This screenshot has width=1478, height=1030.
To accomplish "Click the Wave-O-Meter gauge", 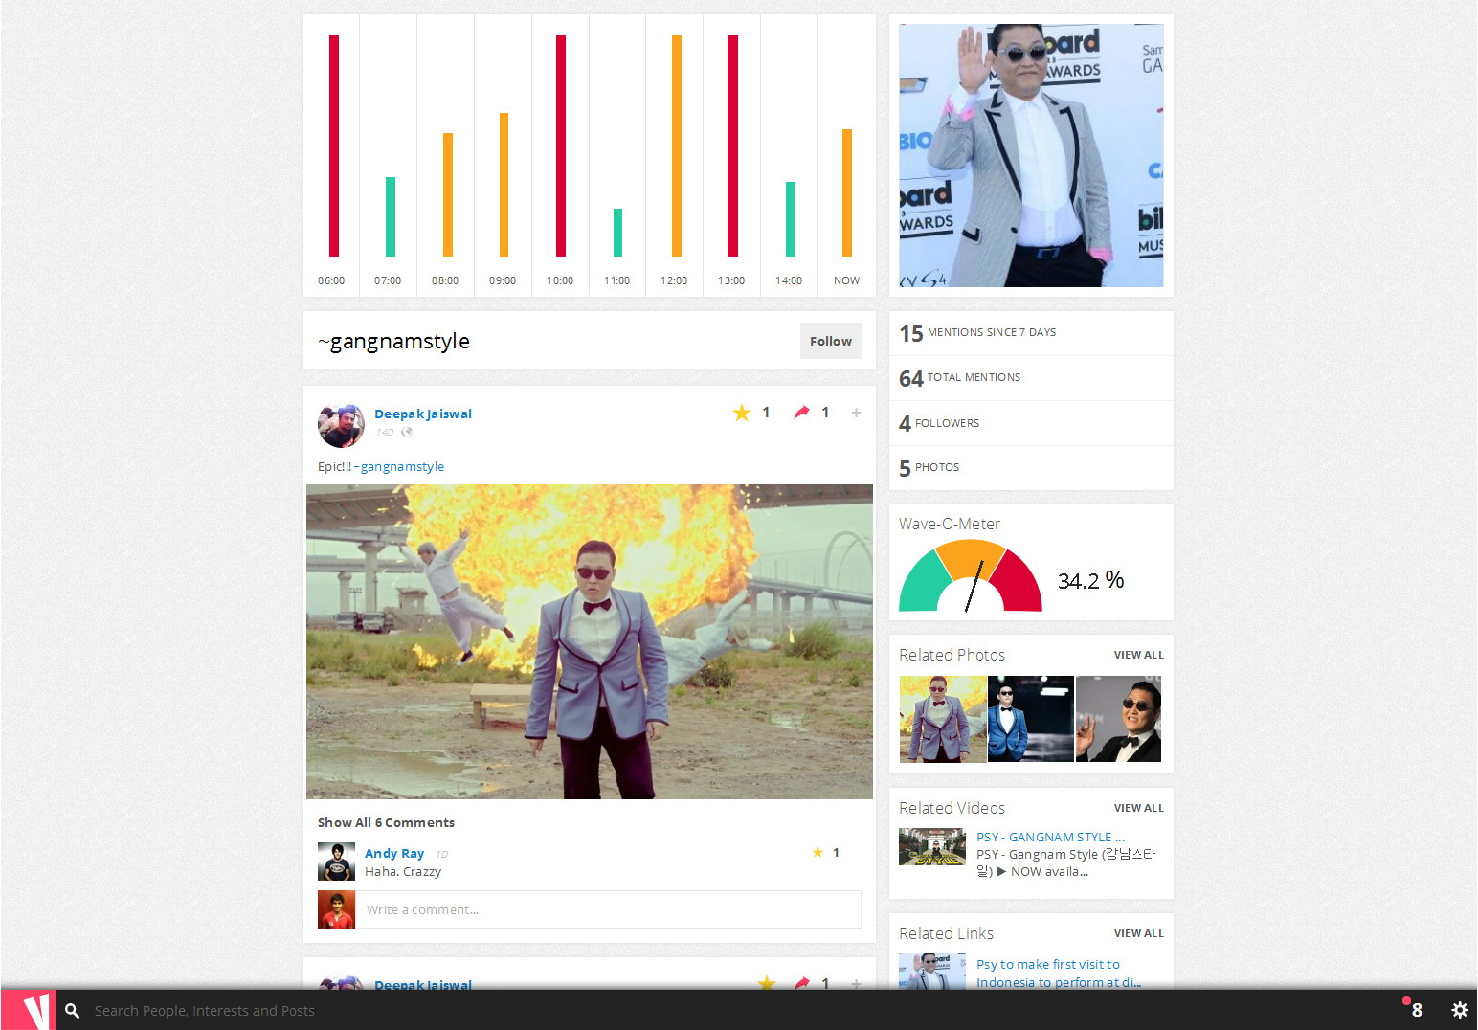I will tap(971, 575).
